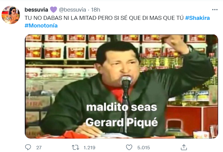223x152 pixels.
Task: Click the reply speech bubble icon
Action: pos(28,147)
